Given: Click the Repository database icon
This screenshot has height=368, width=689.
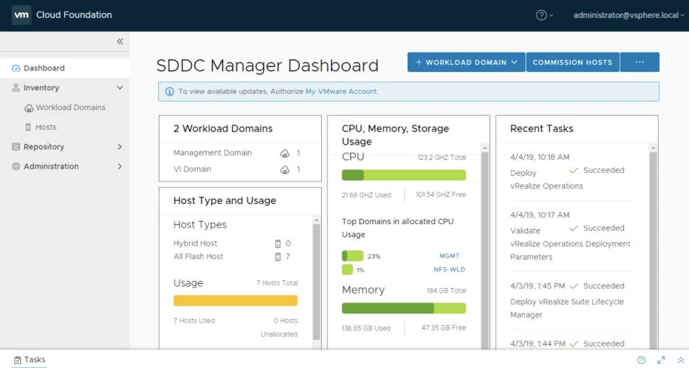Looking at the screenshot, I should tap(16, 147).
